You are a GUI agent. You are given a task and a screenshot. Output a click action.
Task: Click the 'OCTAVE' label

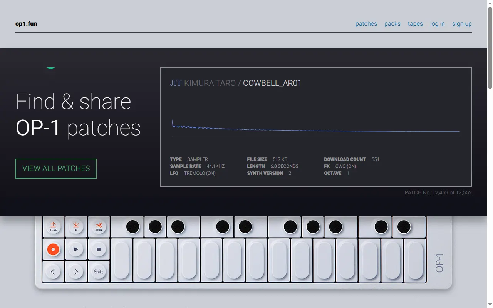(333, 173)
